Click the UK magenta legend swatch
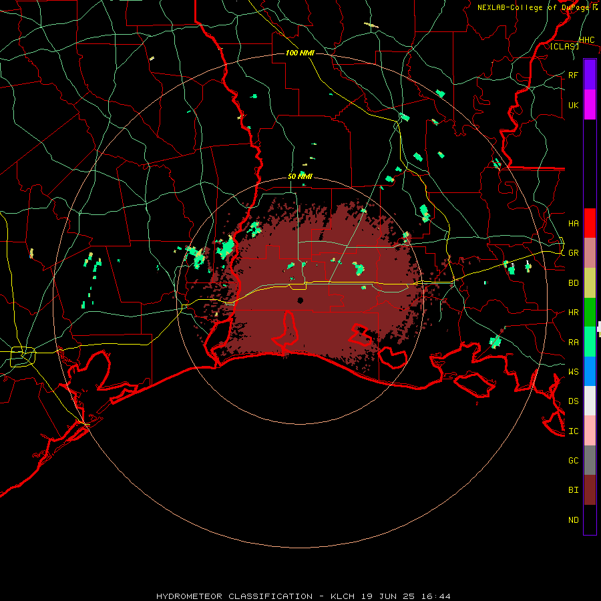The width and height of the screenshot is (601, 601). (x=590, y=105)
